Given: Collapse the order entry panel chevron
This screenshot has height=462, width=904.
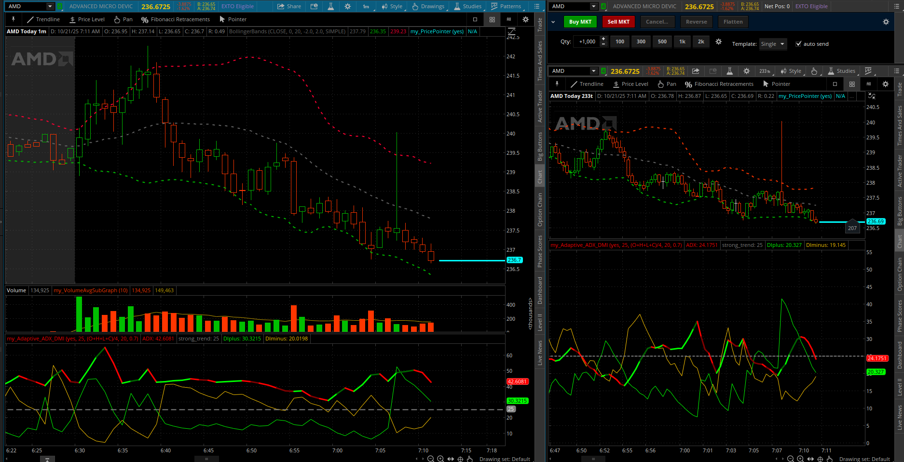Looking at the screenshot, I should 553,22.
